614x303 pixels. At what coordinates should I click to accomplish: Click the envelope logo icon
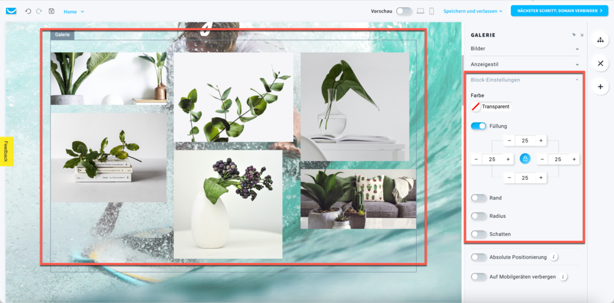[x=11, y=11]
